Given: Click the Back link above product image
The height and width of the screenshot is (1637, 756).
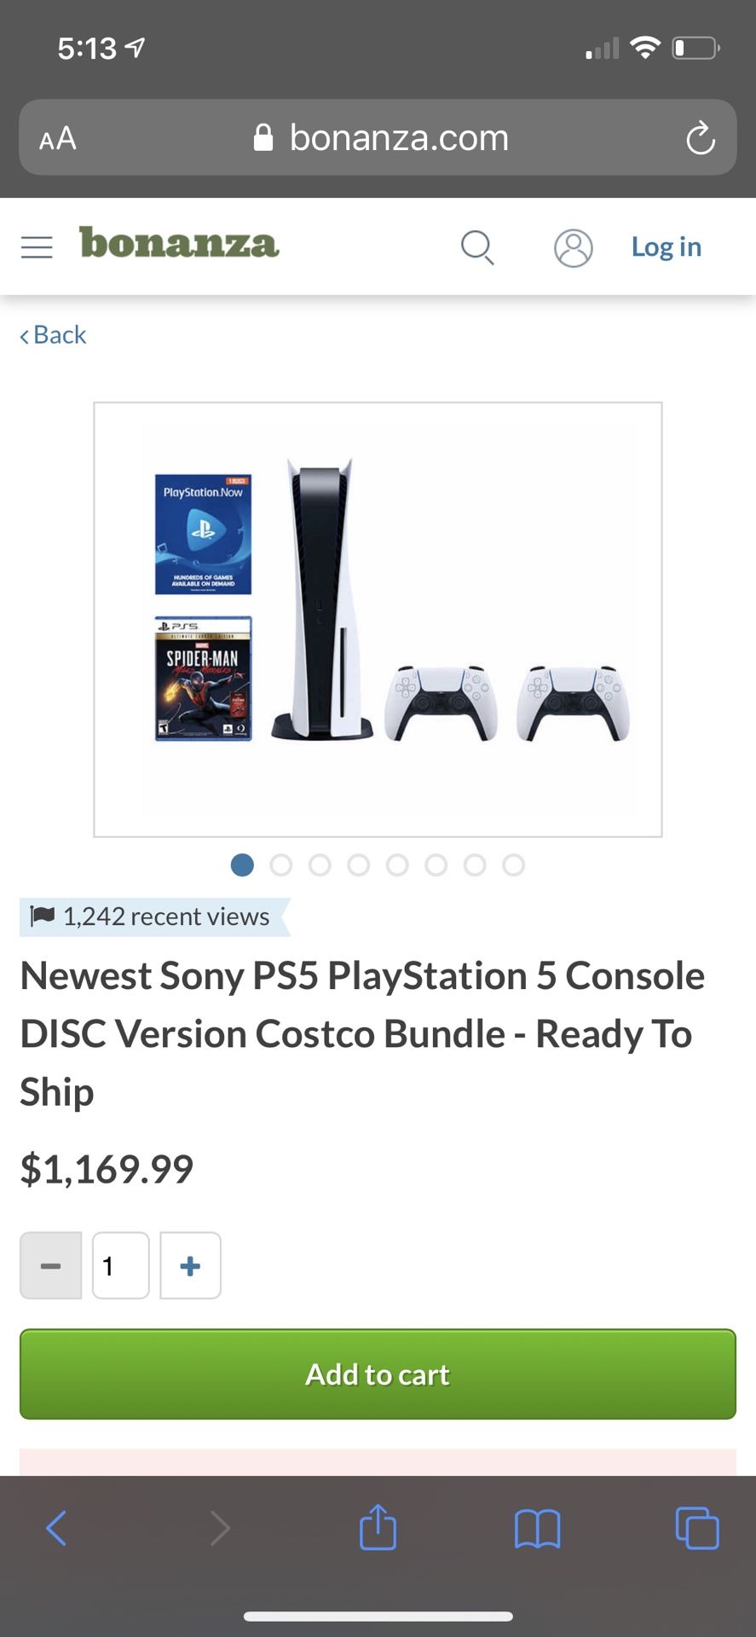Looking at the screenshot, I should [53, 335].
